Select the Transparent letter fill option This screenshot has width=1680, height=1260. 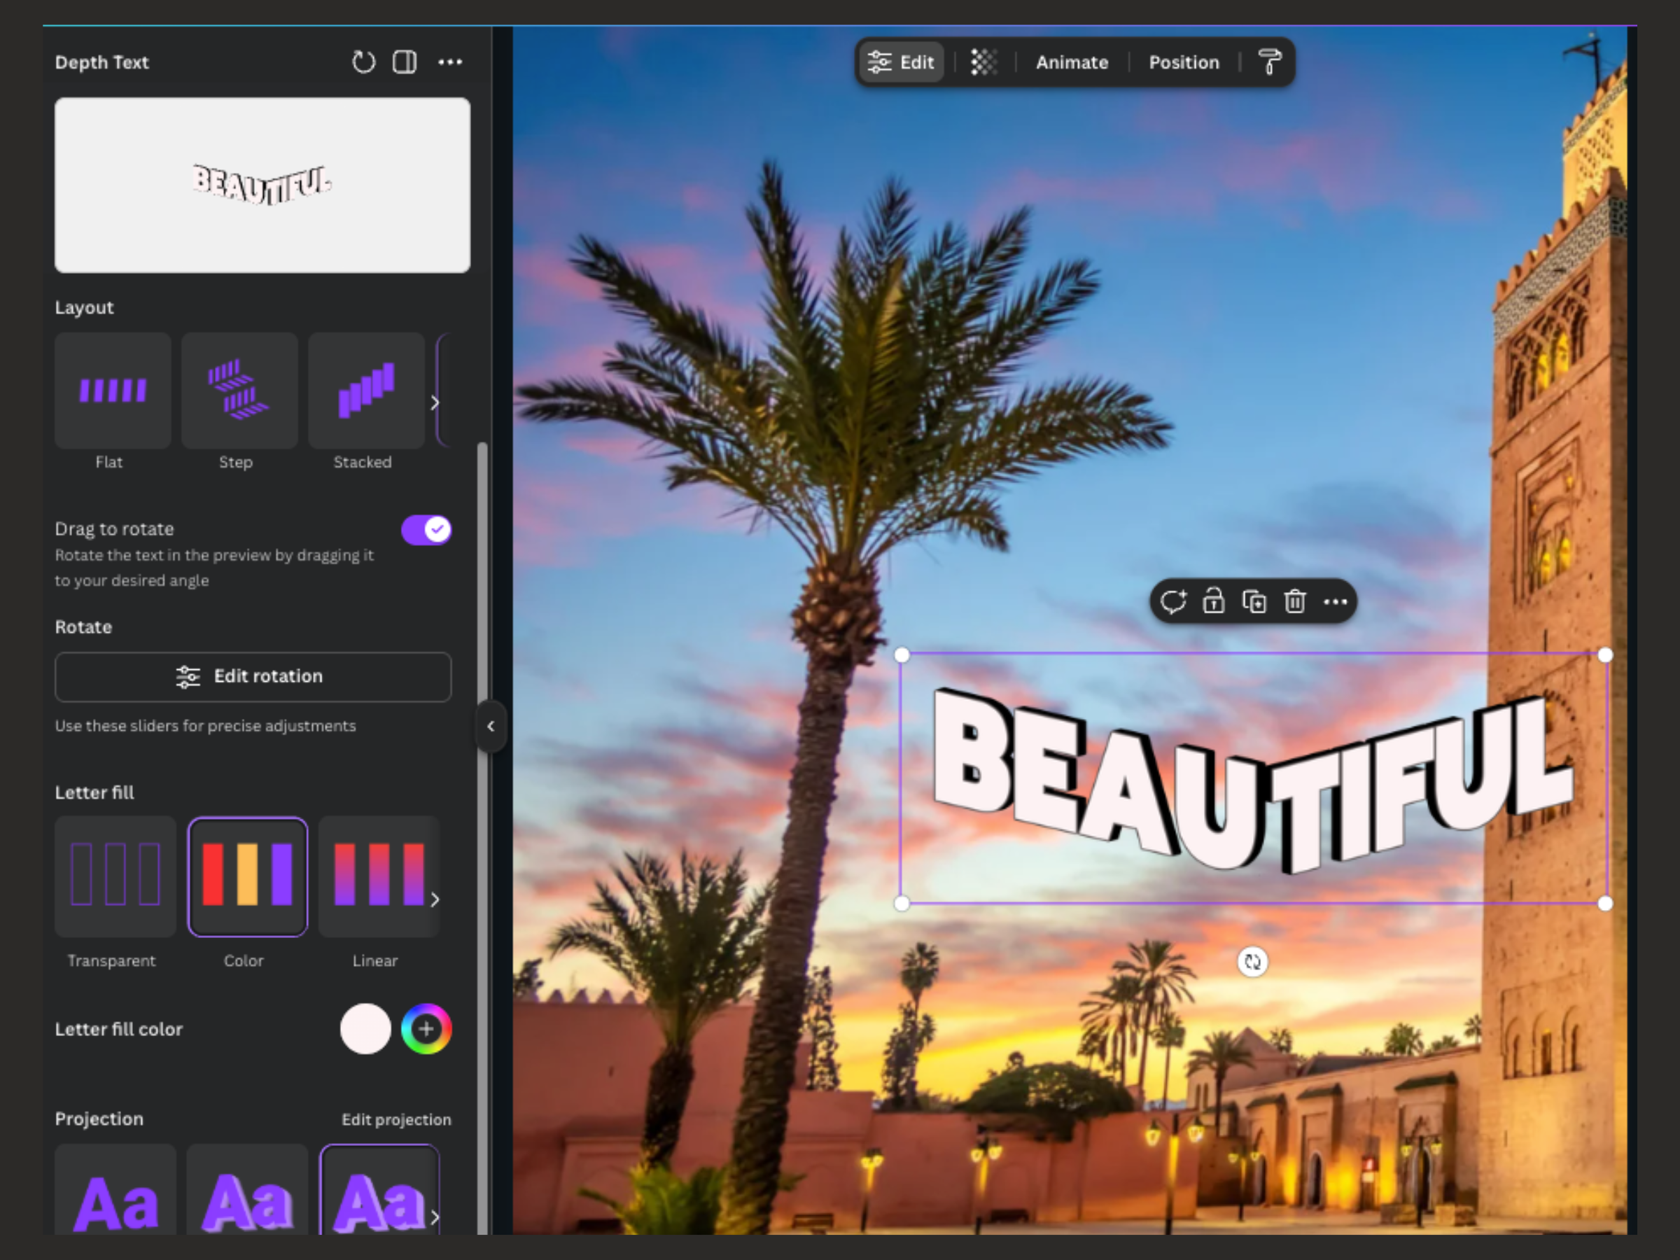[115, 876]
